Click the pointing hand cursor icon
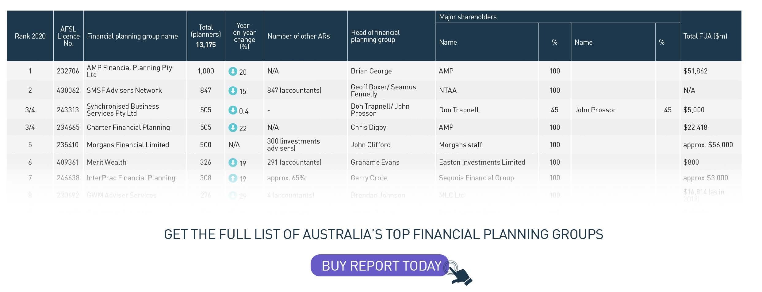 coord(461,276)
